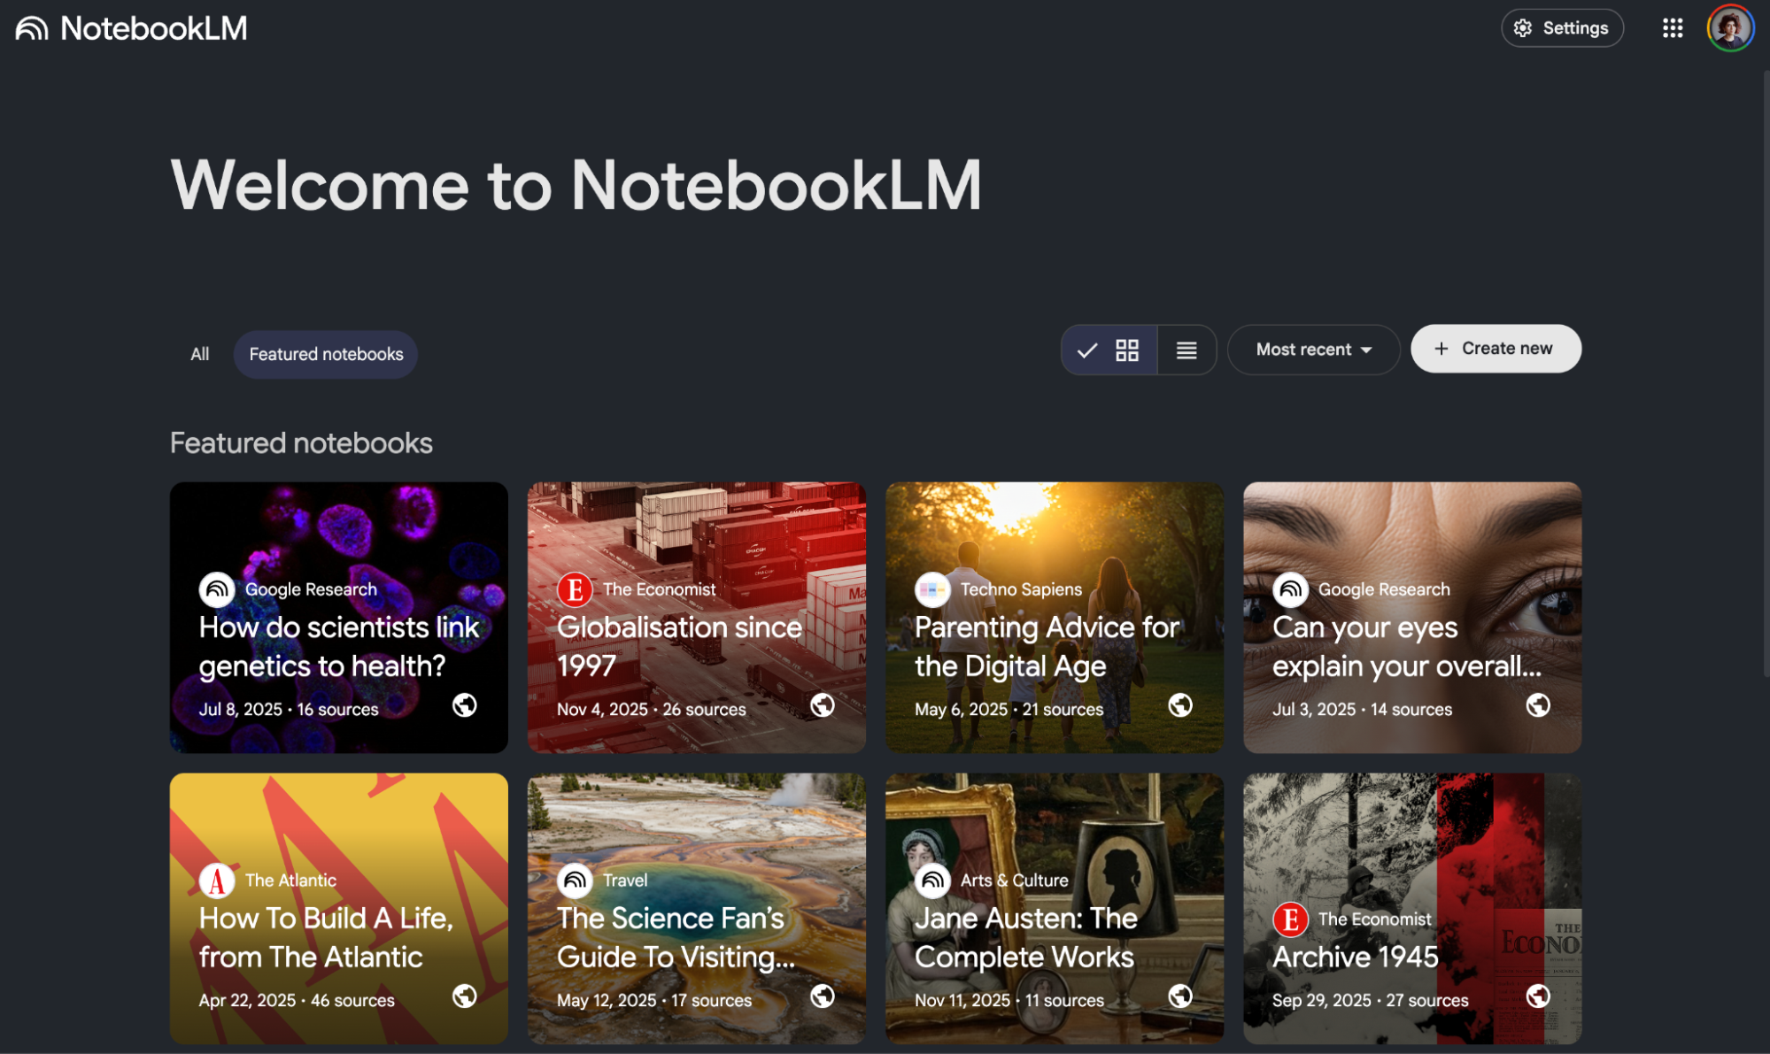Click the Settings gear icon
The width and height of the screenshot is (1770, 1054).
point(1523,27)
